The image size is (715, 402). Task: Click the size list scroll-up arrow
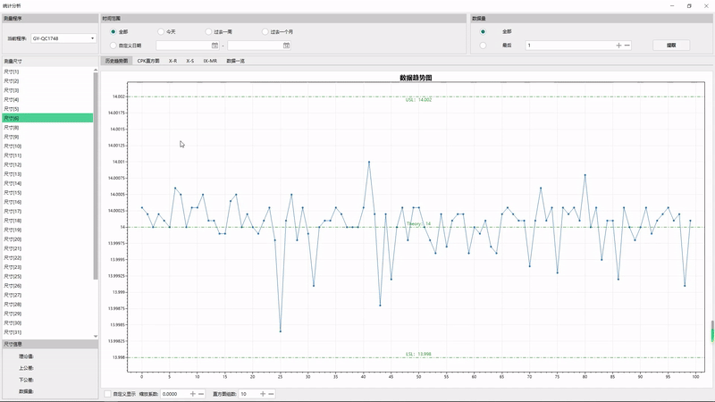(96, 70)
